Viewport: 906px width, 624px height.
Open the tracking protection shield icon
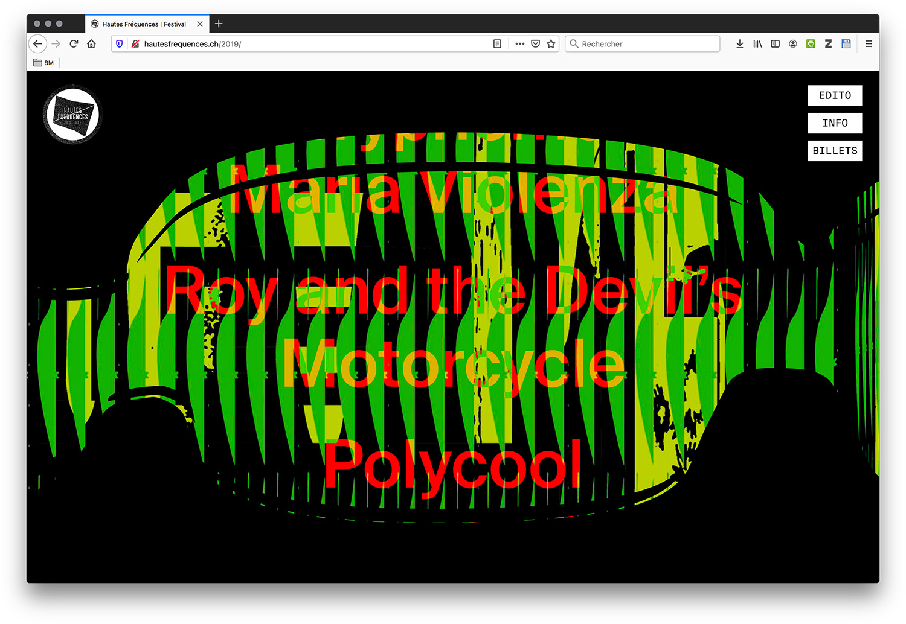coord(120,44)
